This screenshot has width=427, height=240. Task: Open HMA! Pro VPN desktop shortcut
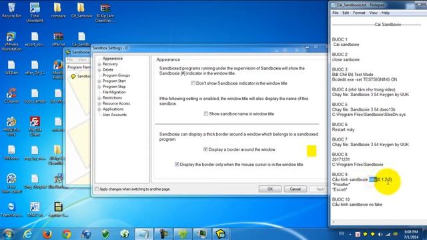(11, 127)
